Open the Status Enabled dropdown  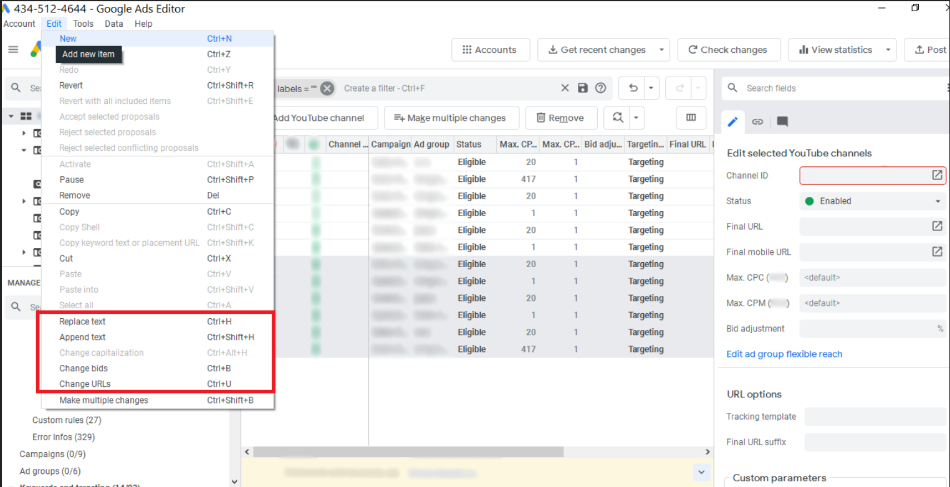point(873,201)
